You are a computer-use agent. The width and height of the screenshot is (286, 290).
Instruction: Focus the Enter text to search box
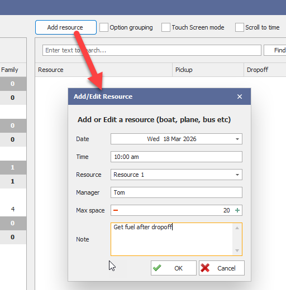[x=152, y=50]
